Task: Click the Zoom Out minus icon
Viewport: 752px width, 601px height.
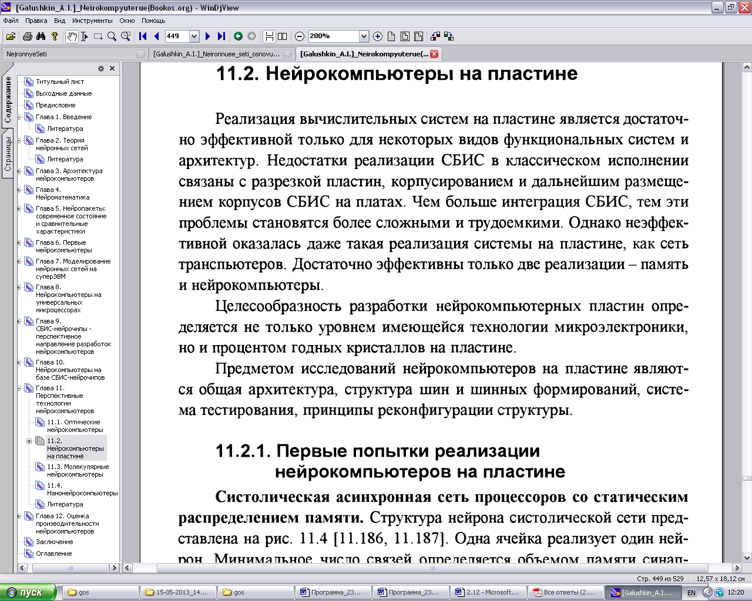Action: [300, 36]
